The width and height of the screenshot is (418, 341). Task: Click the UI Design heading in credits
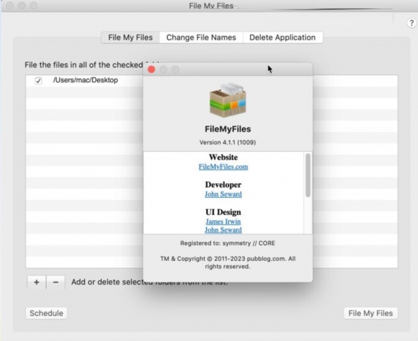tap(224, 212)
